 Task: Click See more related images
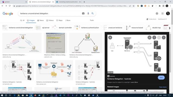163,87
